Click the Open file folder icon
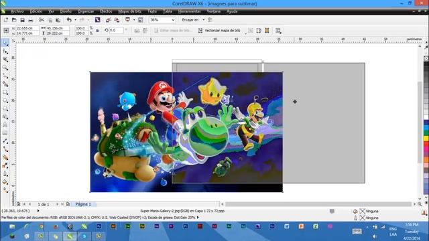429x241 pixels. click(14, 20)
